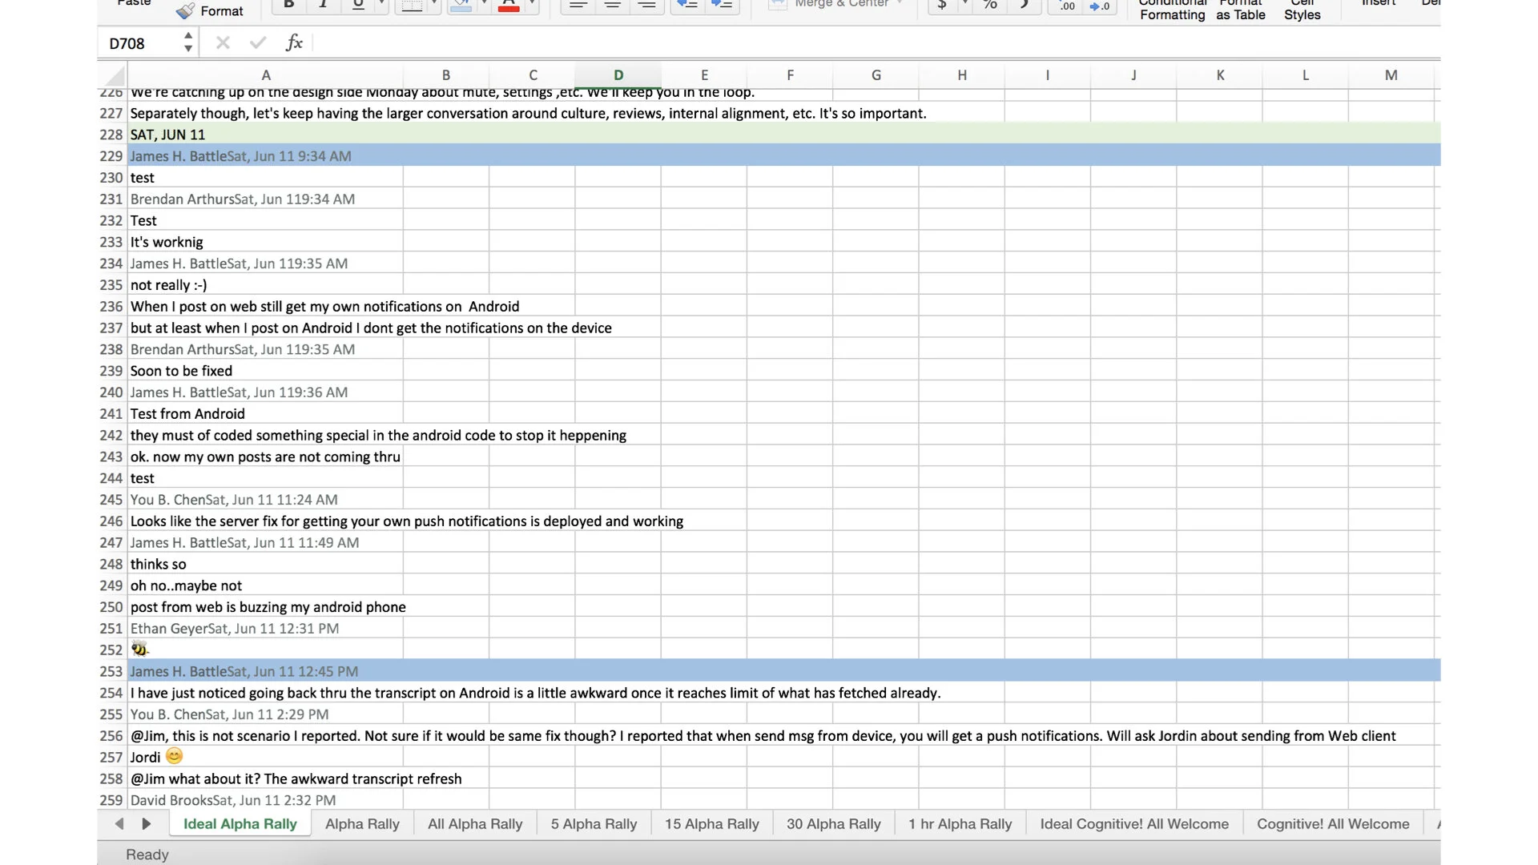Toggle bold formatting button
The image size is (1538, 865).
point(289,5)
